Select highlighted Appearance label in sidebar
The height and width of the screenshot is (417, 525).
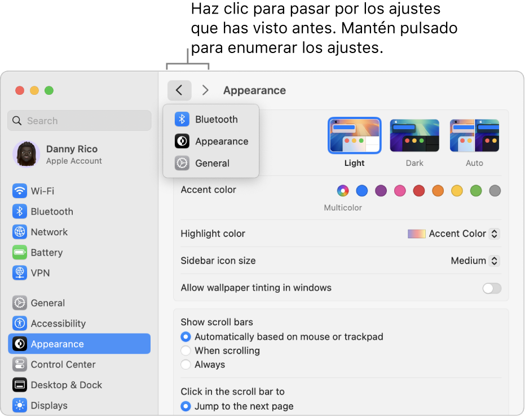[58, 344]
